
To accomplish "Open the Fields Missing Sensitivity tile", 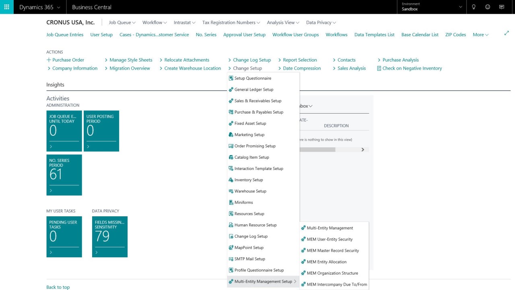I will (110, 237).
